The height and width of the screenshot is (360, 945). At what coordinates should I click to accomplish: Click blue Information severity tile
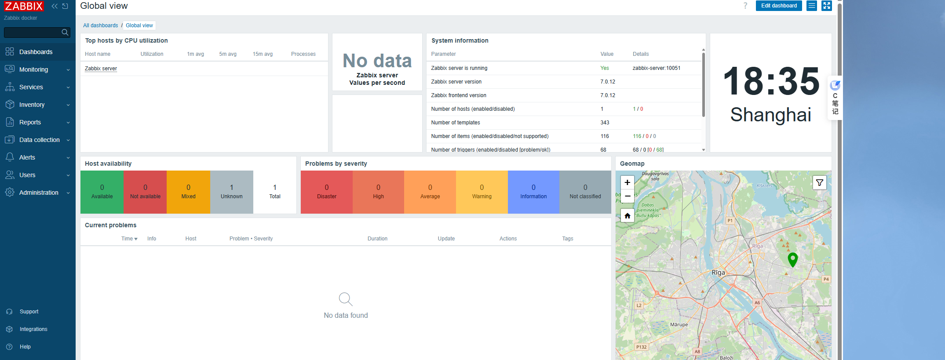(533, 192)
